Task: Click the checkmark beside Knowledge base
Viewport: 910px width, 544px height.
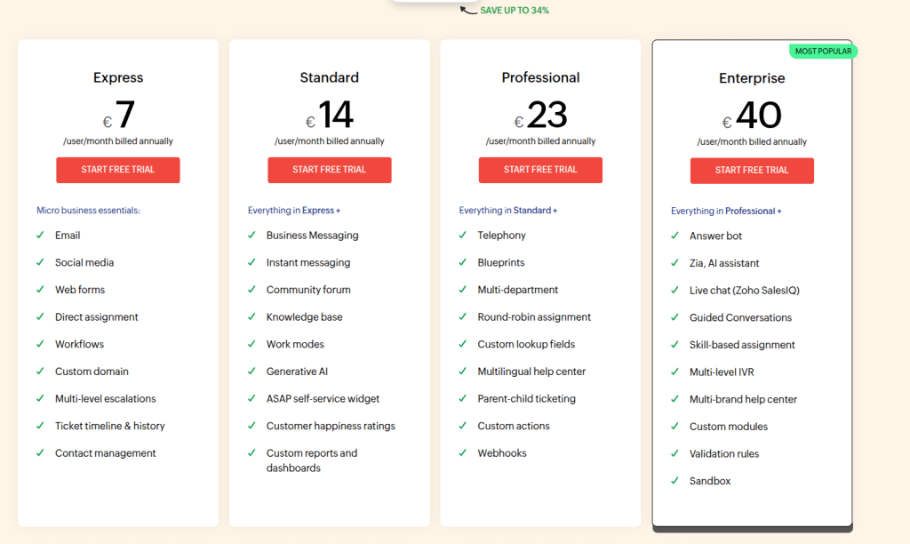Action: tap(251, 317)
